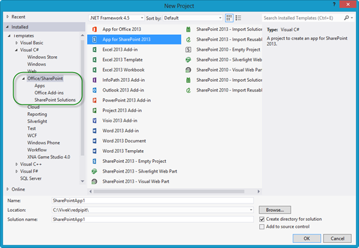Image resolution: width=359 pixels, height=248 pixels.
Task: Click the Excel 2013 Workbook icon
Action: coord(94,70)
